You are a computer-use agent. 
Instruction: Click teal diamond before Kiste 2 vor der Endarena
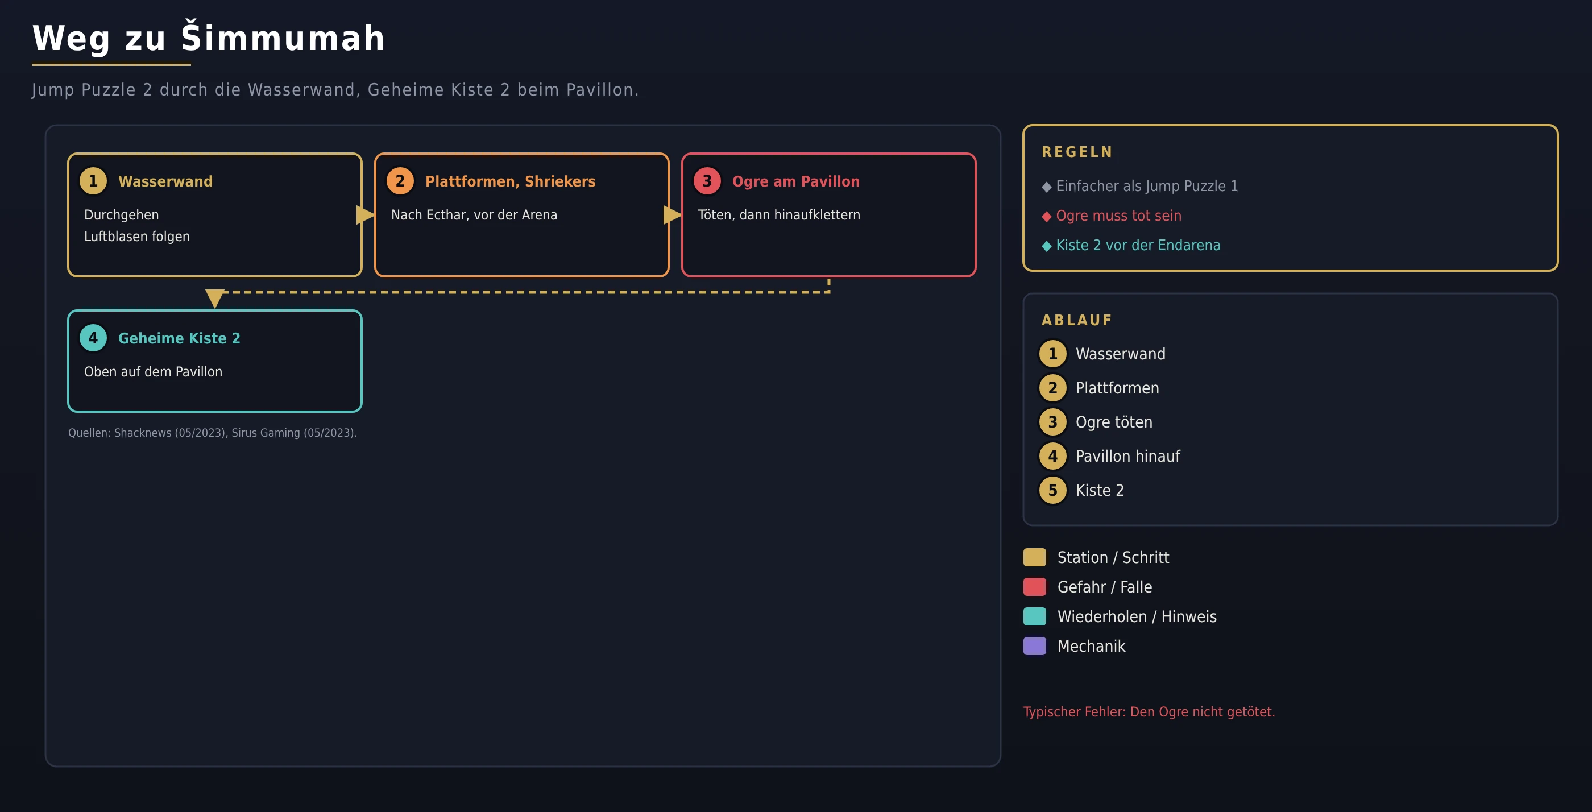[1046, 246]
